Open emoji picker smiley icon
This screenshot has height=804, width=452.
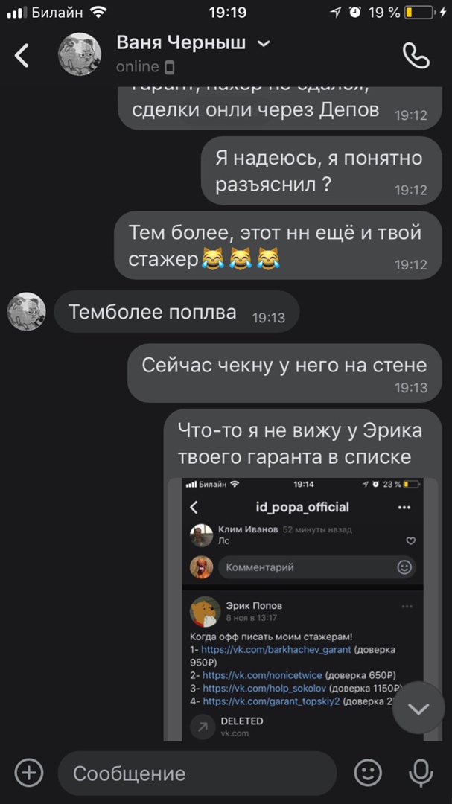[x=369, y=772]
